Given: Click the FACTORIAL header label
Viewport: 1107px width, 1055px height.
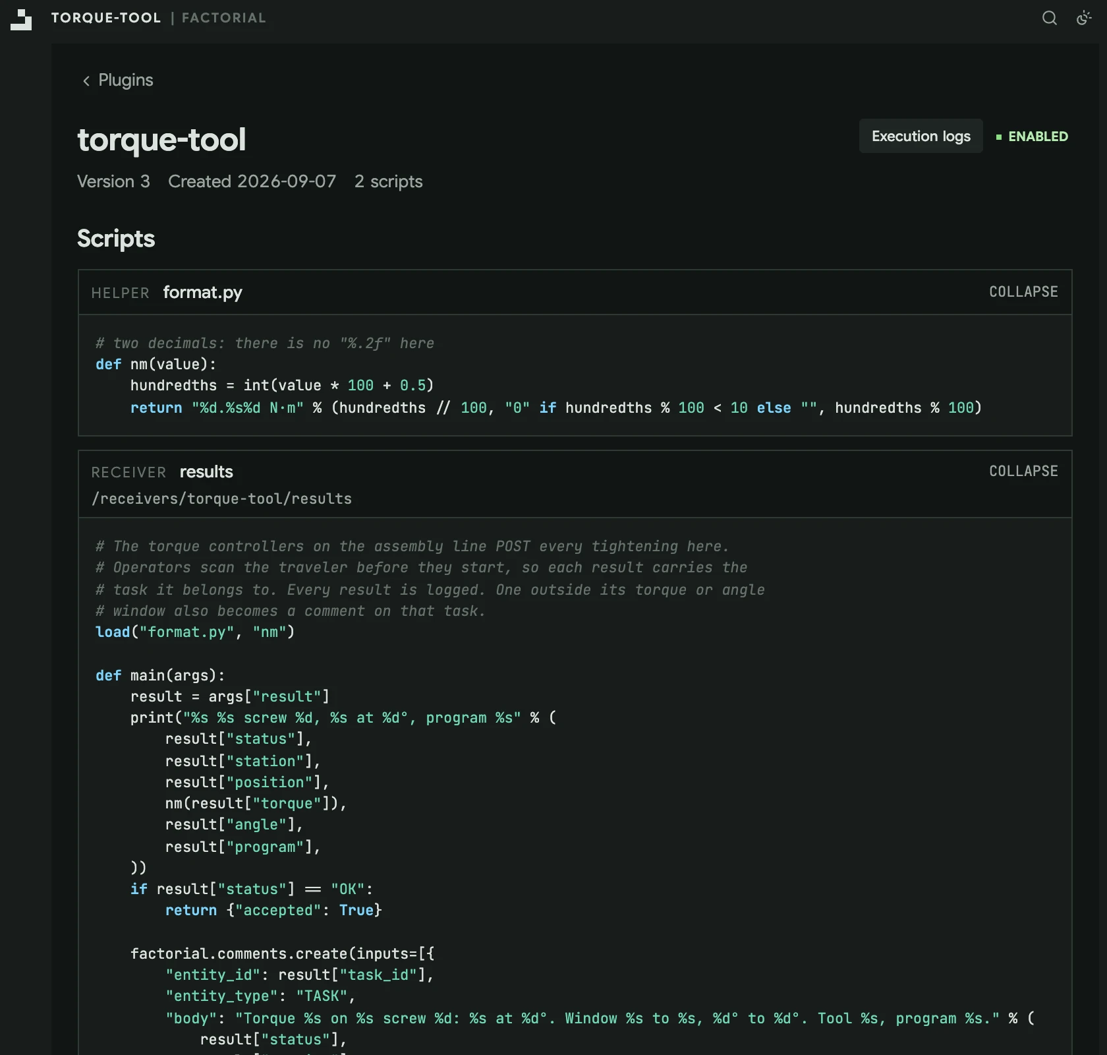Looking at the screenshot, I should click(224, 18).
